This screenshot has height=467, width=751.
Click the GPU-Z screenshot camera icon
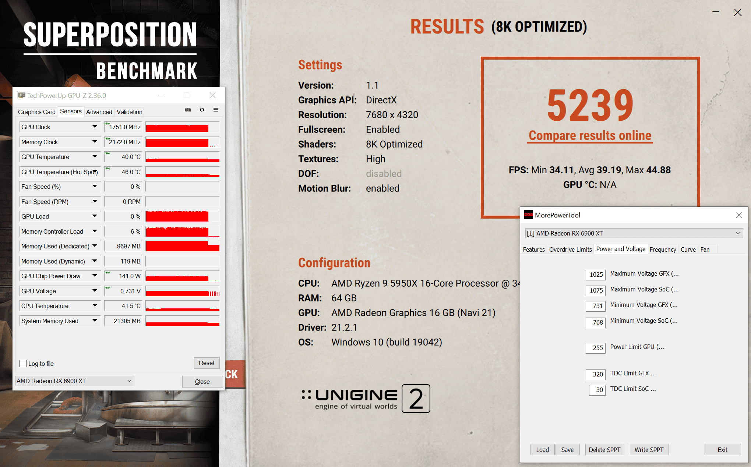[188, 110]
